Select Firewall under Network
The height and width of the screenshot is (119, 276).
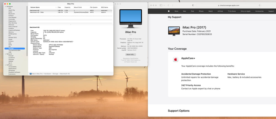11,56
